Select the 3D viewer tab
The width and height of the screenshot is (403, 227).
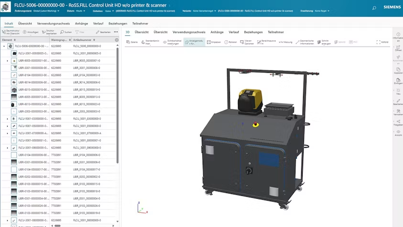[128, 32]
